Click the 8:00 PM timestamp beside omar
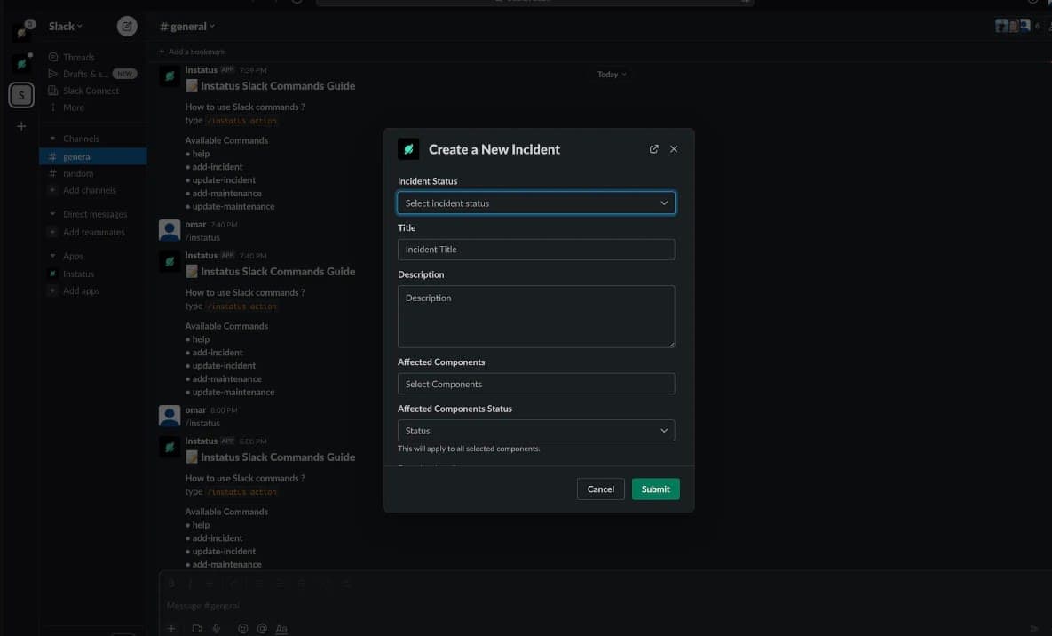The width and height of the screenshot is (1052, 636). pyautogui.click(x=224, y=410)
